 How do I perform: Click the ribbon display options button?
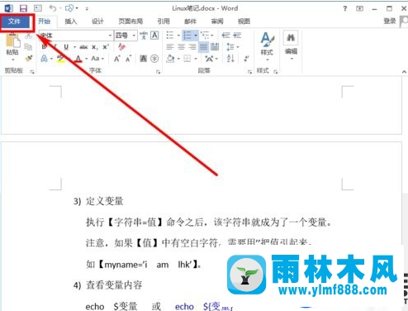click(359, 8)
